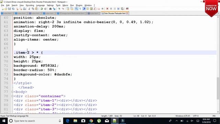Collapse the body fold marker at line 77
Screen dimensions: 220x124
point(12,92)
